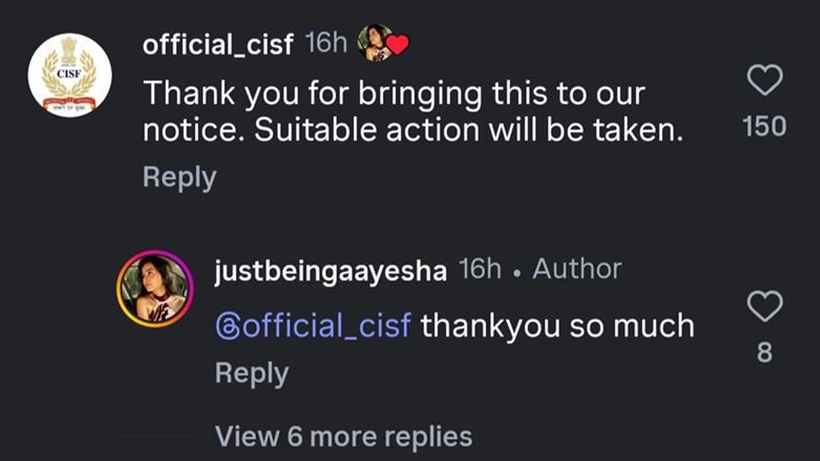
Task: Open the justbeingaayesha username link
Action: (330, 270)
